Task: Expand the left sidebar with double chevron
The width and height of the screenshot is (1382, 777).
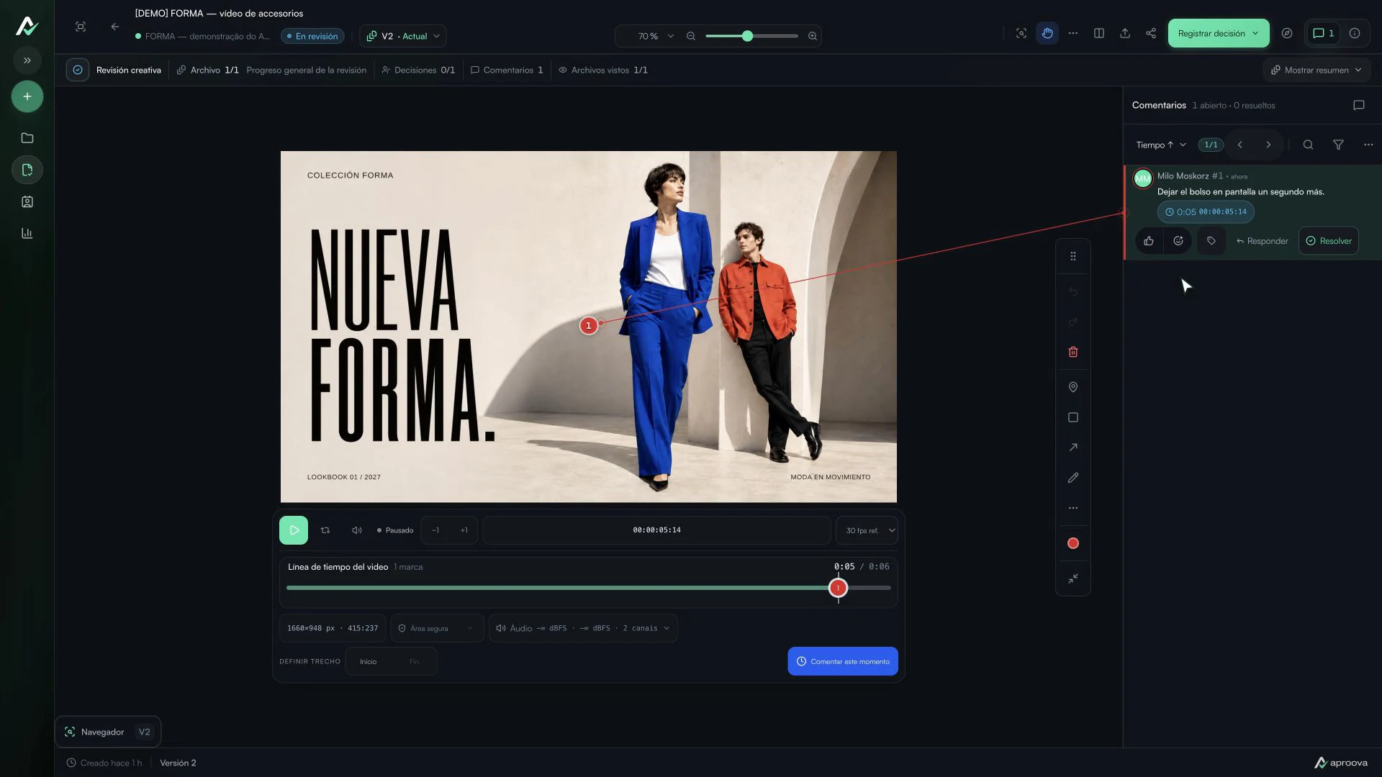Action: (27, 60)
